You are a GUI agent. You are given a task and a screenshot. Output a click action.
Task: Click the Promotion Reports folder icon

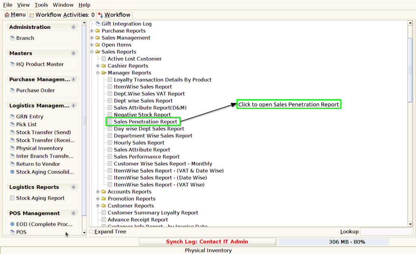(104, 199)
